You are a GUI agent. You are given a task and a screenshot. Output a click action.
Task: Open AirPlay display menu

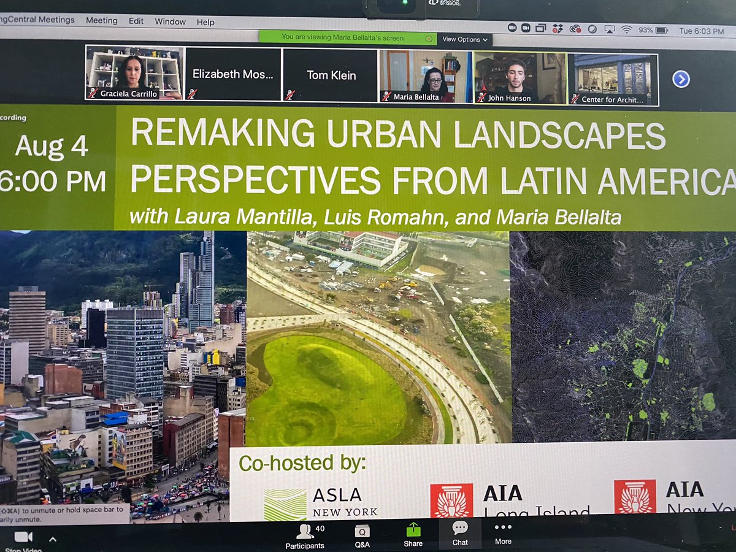coord(610,29)
